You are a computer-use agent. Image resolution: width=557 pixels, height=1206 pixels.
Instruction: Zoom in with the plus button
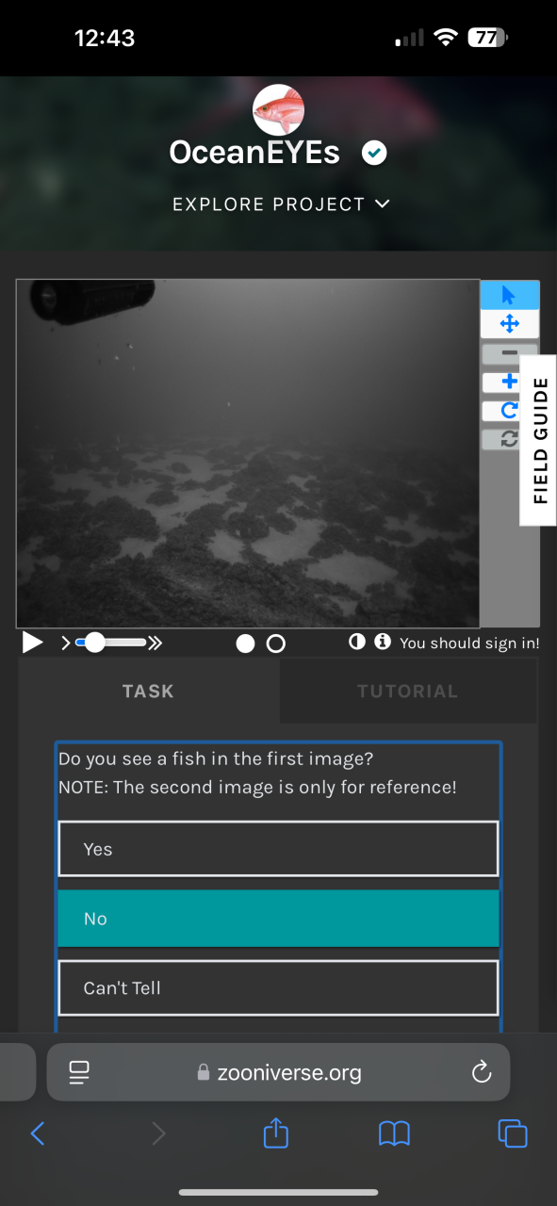click(510, 382)
